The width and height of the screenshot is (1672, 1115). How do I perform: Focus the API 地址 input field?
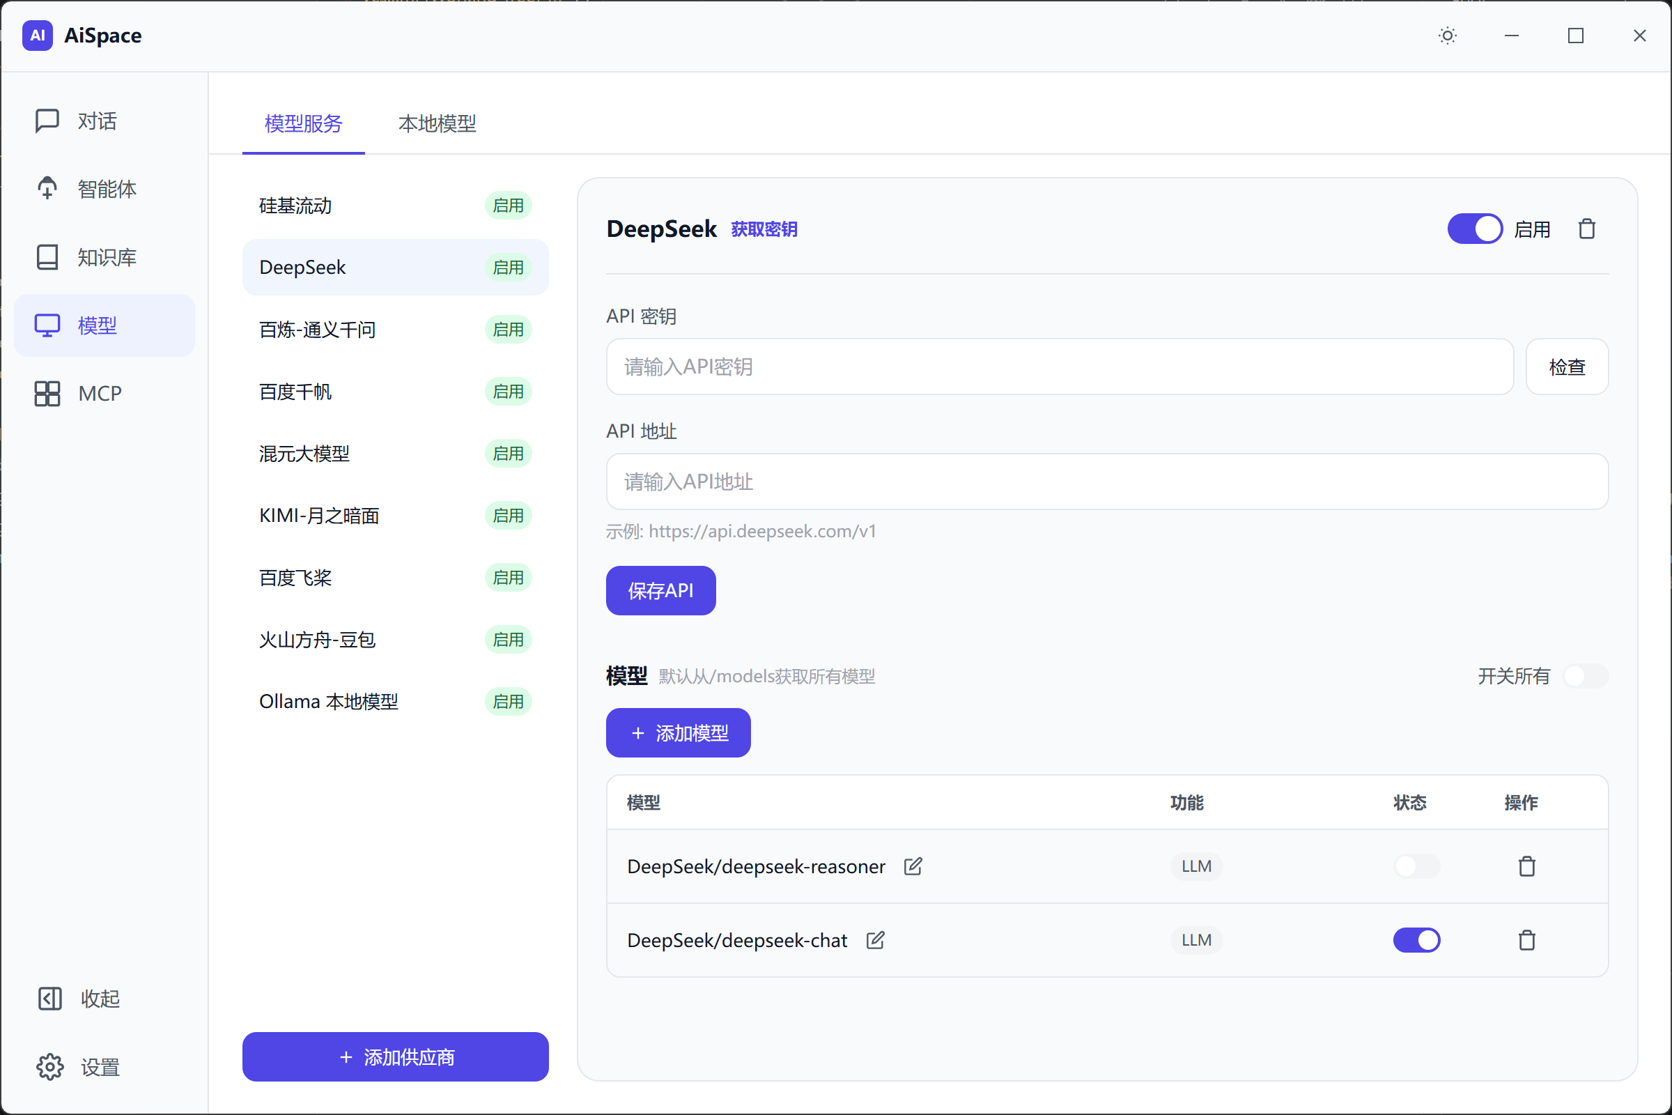click(1107, 482)
